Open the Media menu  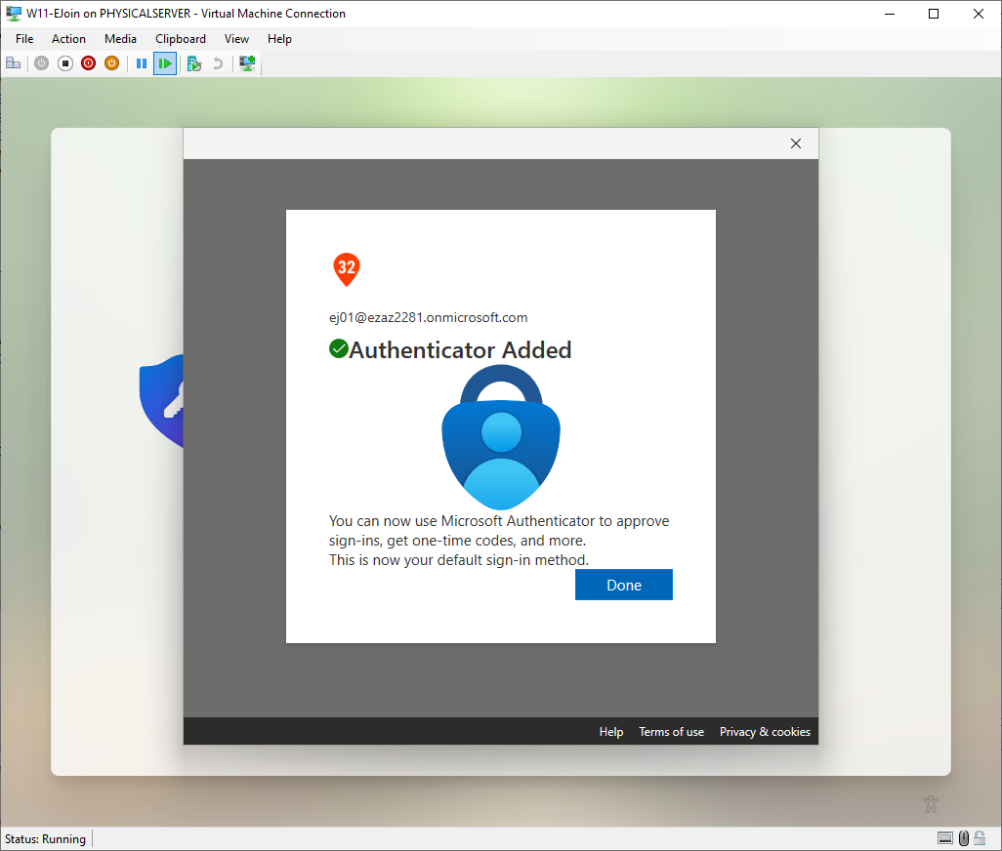tap(120, 39)
